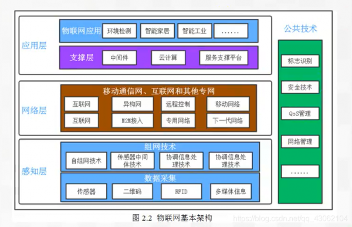Click the ellipsis box in green 公共技术 column
The image size is (352, 227).
(300, 171)
